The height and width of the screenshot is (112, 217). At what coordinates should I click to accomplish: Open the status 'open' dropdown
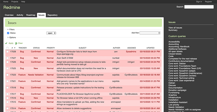click(51, 33)
